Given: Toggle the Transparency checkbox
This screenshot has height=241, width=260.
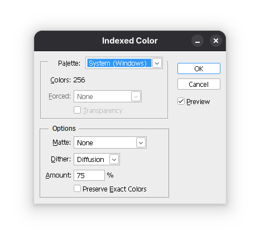Looking at the screenshot, I should coord(77,110).
